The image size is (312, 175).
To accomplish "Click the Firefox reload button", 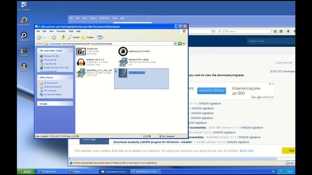I will click(x=219, y=31).
